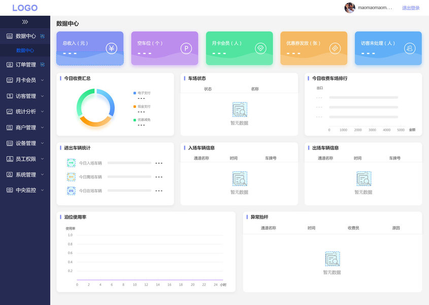
Task: Select 设备管理 in the sidebar
Action: tap(25, 143)
